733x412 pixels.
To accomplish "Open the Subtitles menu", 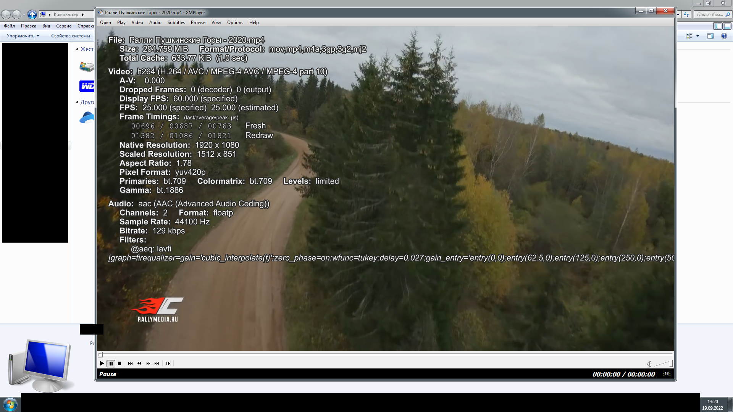I will click(176, 23).
